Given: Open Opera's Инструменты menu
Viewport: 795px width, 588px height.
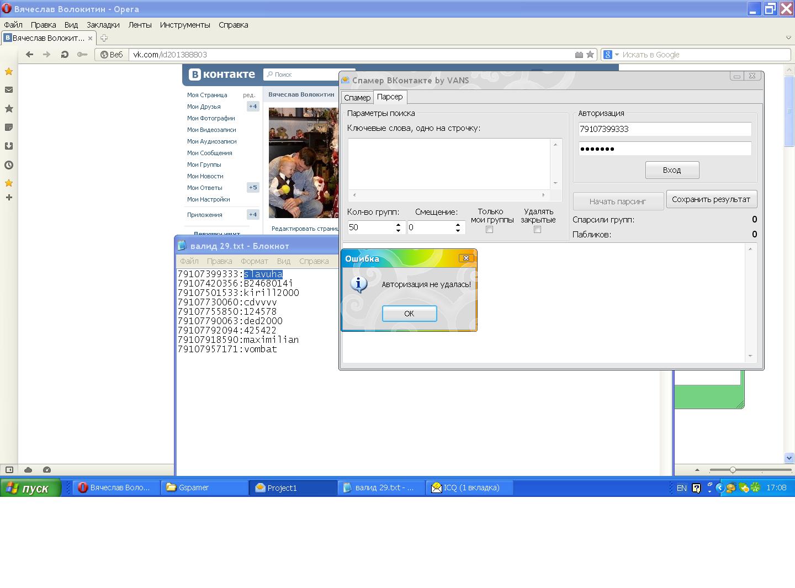Looking at the screenshot, I should [x=185, y=25].
